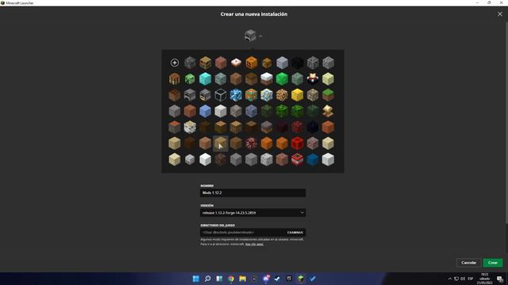The width and height of the screenshot is (508, 285).
Task: Pick the blue water block icon
Action: click(313, 159)
